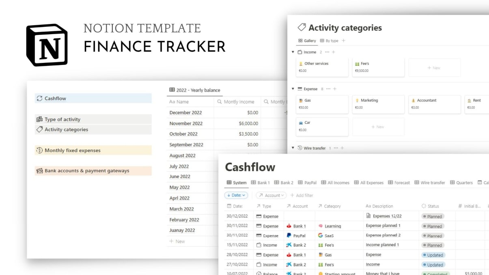Click the Notion logo icon
The width and height of the screenshot is (489, 275).
pos(47,45)
